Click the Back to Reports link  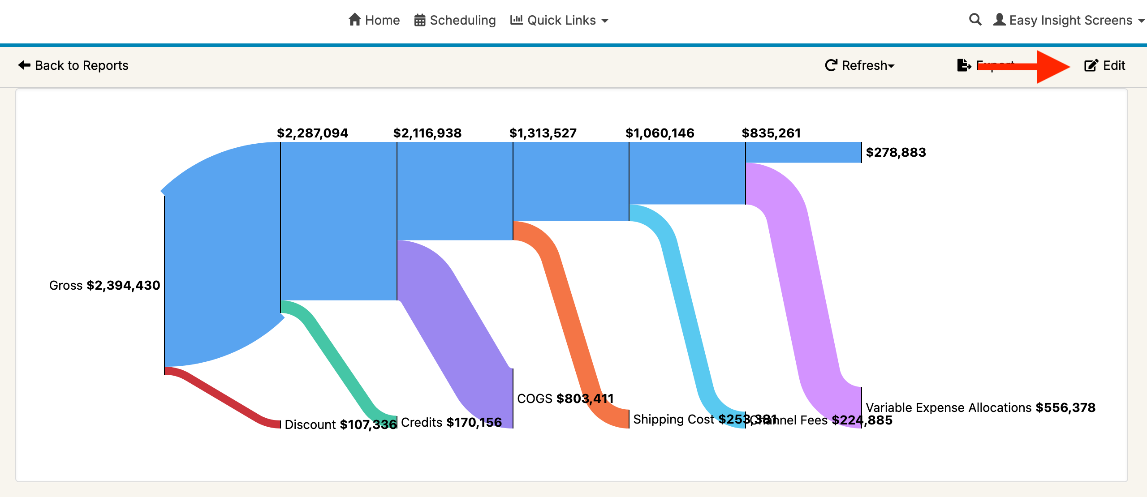pyautogui.click(x=82, y=65)
